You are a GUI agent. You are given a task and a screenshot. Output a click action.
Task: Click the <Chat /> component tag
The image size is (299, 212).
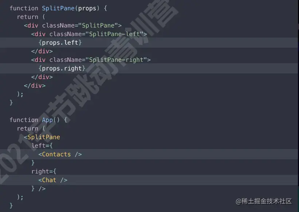[x=53, y=180]
